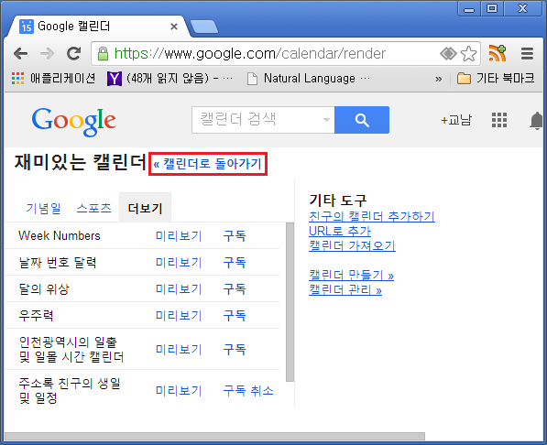547x445 pixels.
Task: Open the URL로 추가 link
Action: pyautogui.click(x=340, y=232)
